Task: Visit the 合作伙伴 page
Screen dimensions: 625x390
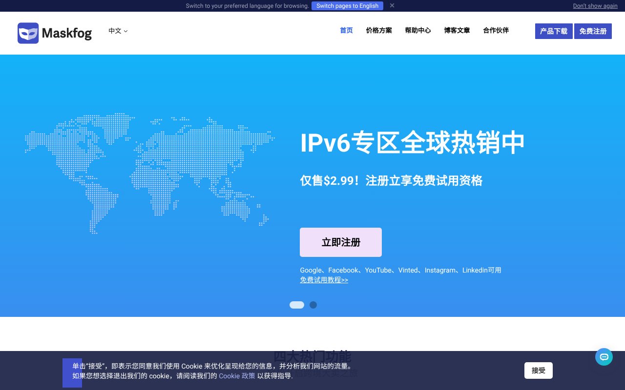Action: [496, 30]
